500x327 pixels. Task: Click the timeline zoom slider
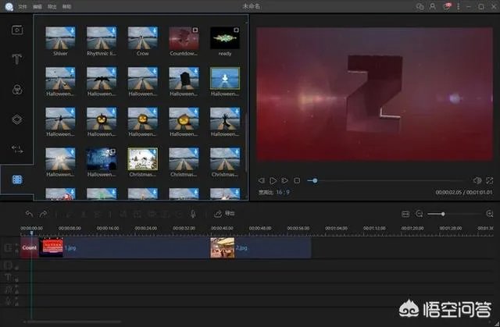tap(442, 213)
